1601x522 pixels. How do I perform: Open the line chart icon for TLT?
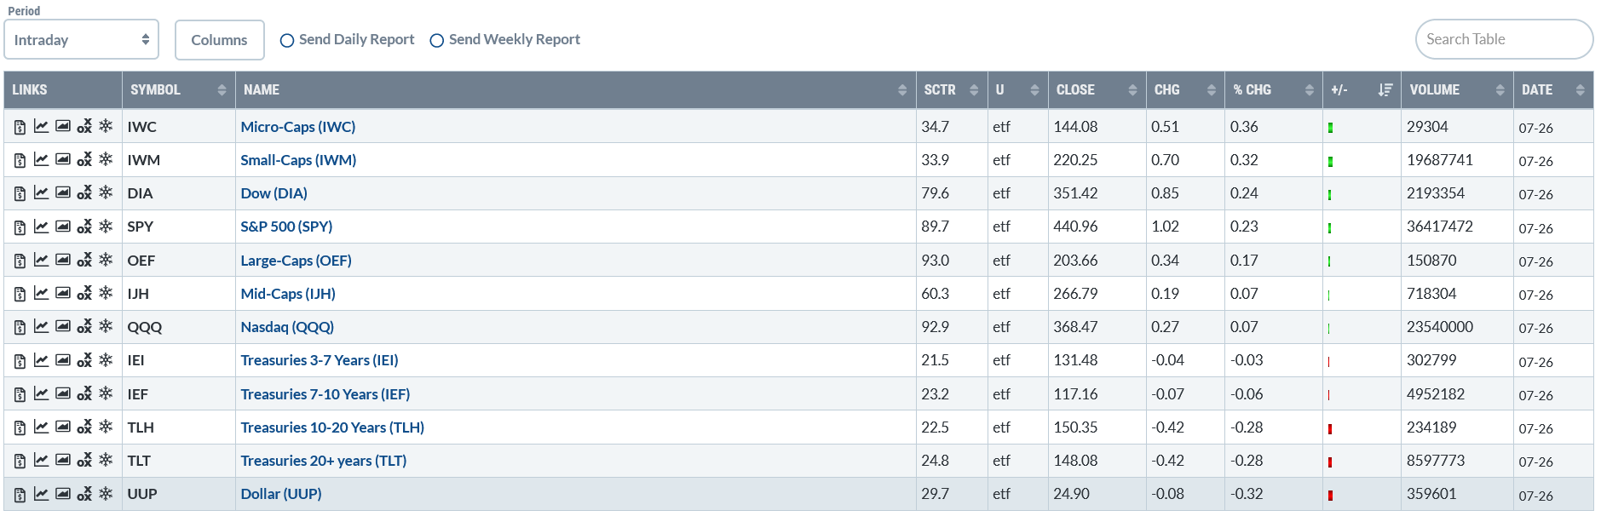click(41, 460)
